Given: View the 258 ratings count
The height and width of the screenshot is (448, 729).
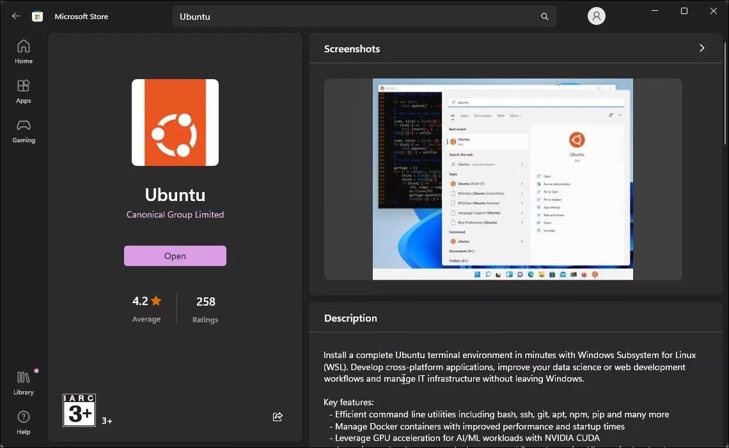Looking at the screenshot, I should tap(205, 301).
